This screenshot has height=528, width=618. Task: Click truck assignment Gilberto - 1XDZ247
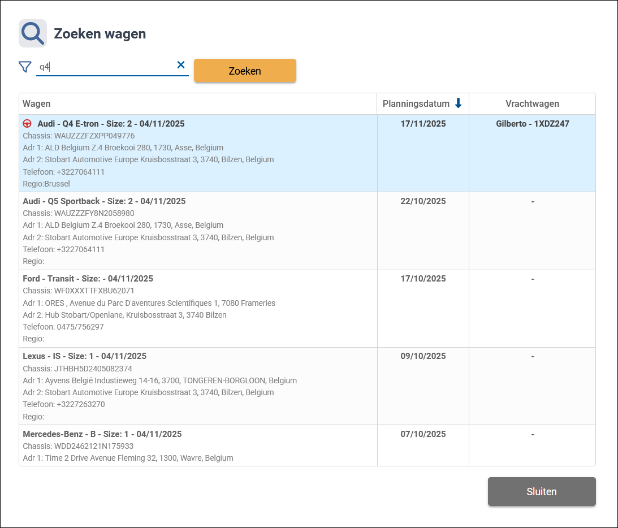[532, 124]
